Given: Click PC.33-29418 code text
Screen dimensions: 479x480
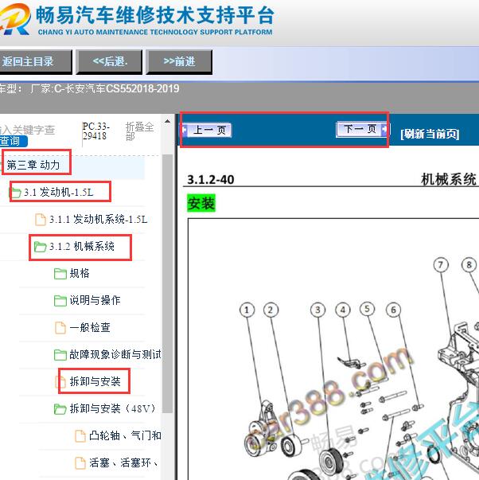Looking at the screenshot, I should [95, 131].
